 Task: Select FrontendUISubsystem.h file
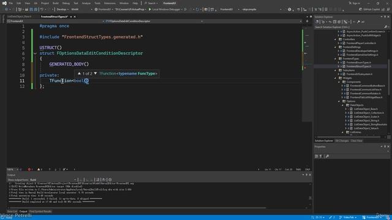click(360, 74)
